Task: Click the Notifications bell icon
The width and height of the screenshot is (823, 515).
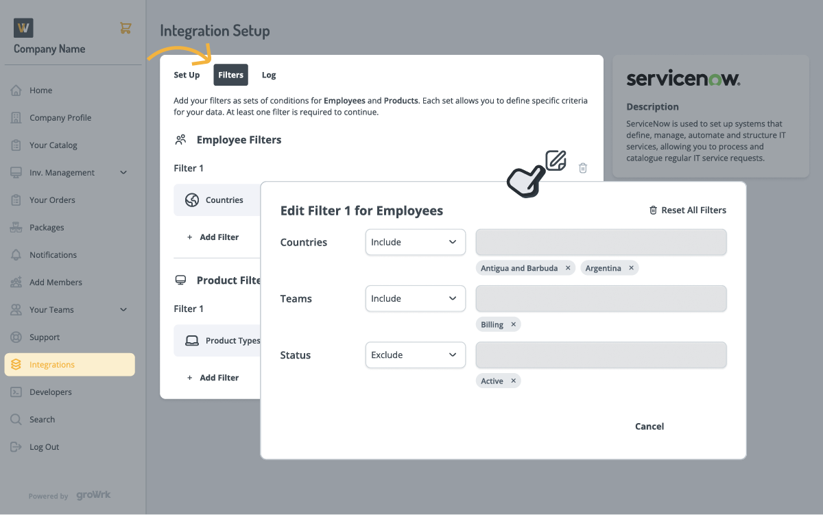Action: (15, 254)
